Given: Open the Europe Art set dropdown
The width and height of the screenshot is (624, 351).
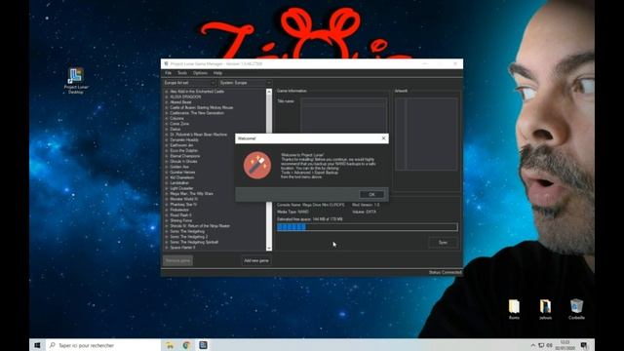Looking at the screenshot, I should pos(189,83).
